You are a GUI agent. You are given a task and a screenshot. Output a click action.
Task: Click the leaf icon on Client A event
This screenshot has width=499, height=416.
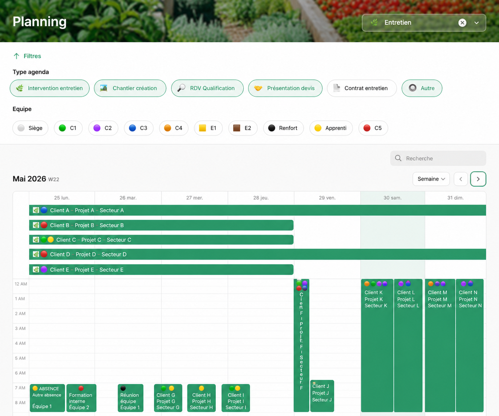(36, 210)
